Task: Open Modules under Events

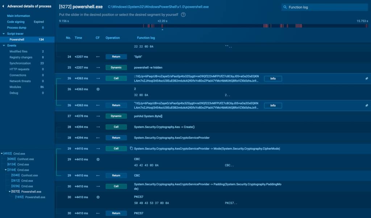Action: (16, 87)
